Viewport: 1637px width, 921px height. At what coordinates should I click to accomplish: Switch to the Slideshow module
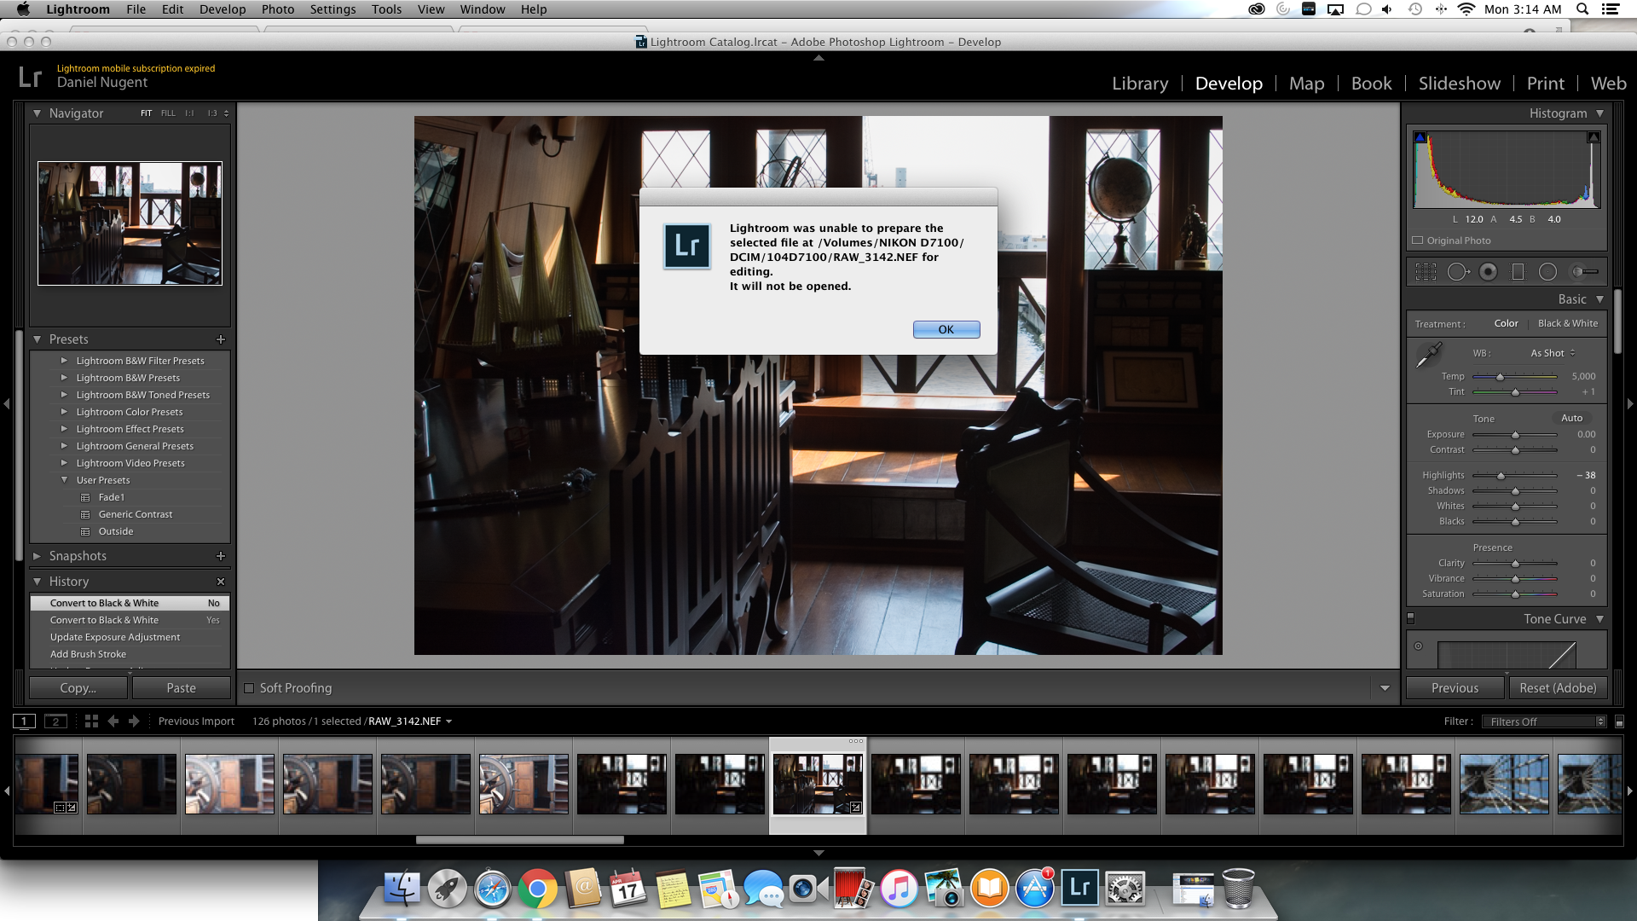point(1459,84)
